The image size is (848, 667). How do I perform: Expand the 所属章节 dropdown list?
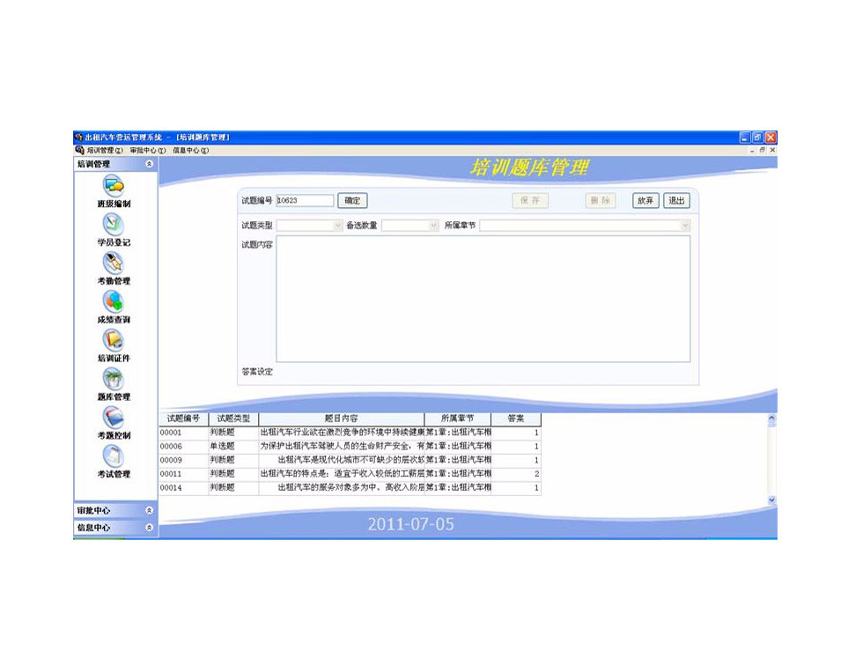coord(685,226)
